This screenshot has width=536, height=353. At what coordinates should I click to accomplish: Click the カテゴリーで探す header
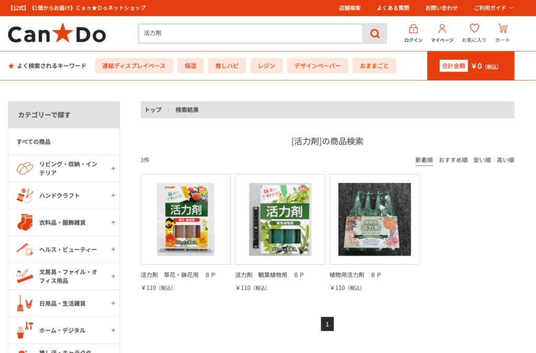click(64, 115)
